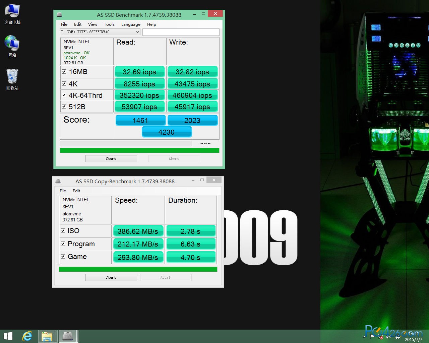The height and width of the screenshot is (343, 429).
Task: Open Edit menu in Copy-Benchmark window
Action: click(x=76, y=191)
